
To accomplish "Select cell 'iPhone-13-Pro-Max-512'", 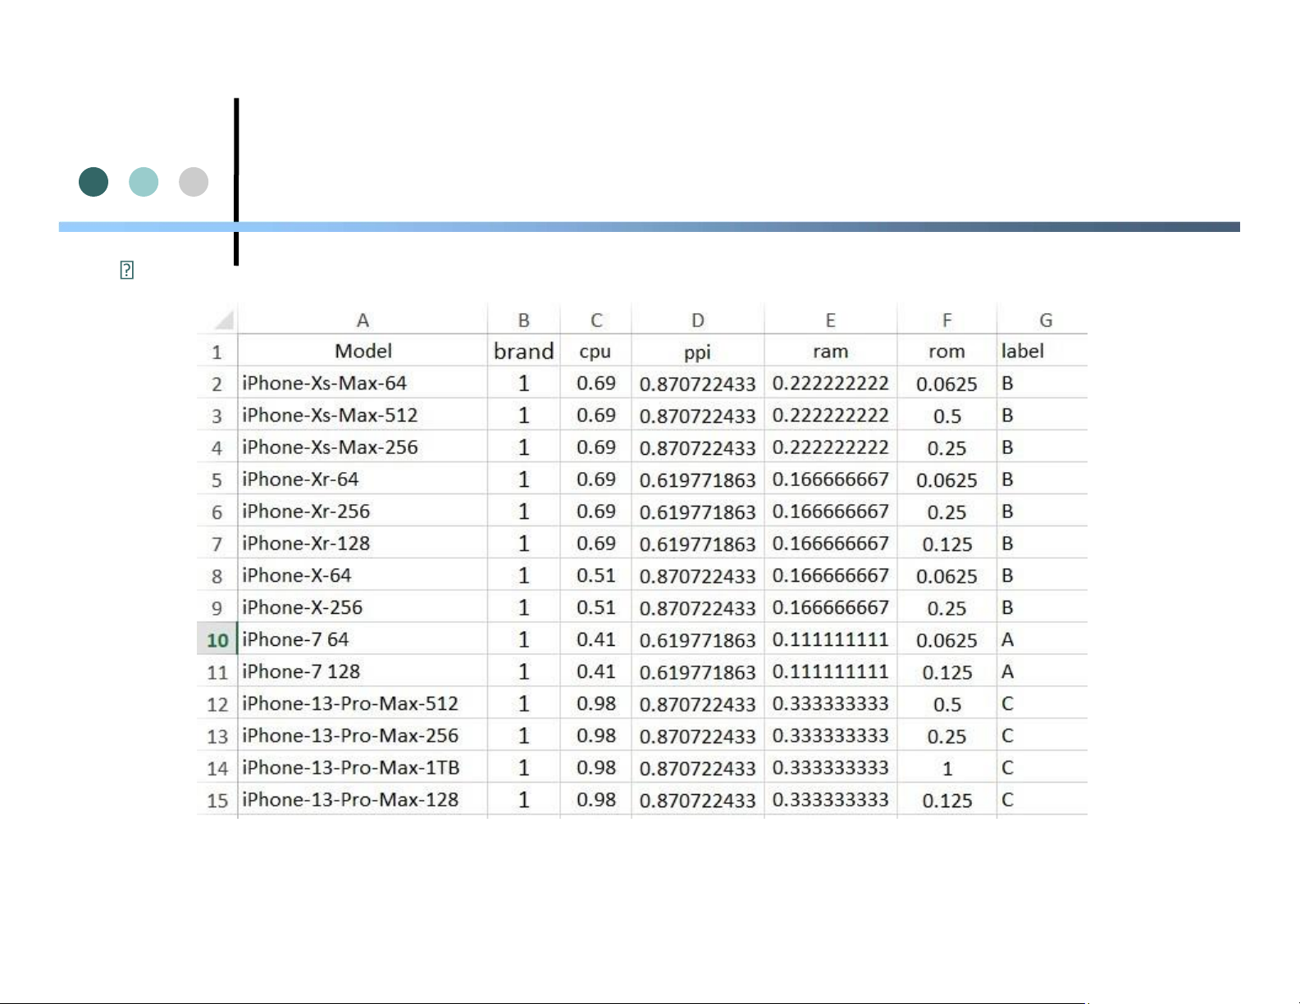I will pyautogui.click(x=363, y=703).
